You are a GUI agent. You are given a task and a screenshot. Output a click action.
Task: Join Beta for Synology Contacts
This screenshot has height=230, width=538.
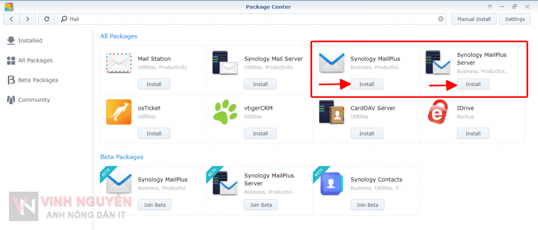click(367, 205)
